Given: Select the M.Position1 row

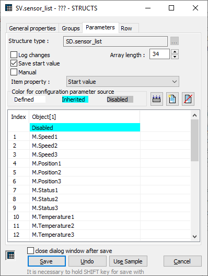Looking at the screenshot, I should 99,163.
